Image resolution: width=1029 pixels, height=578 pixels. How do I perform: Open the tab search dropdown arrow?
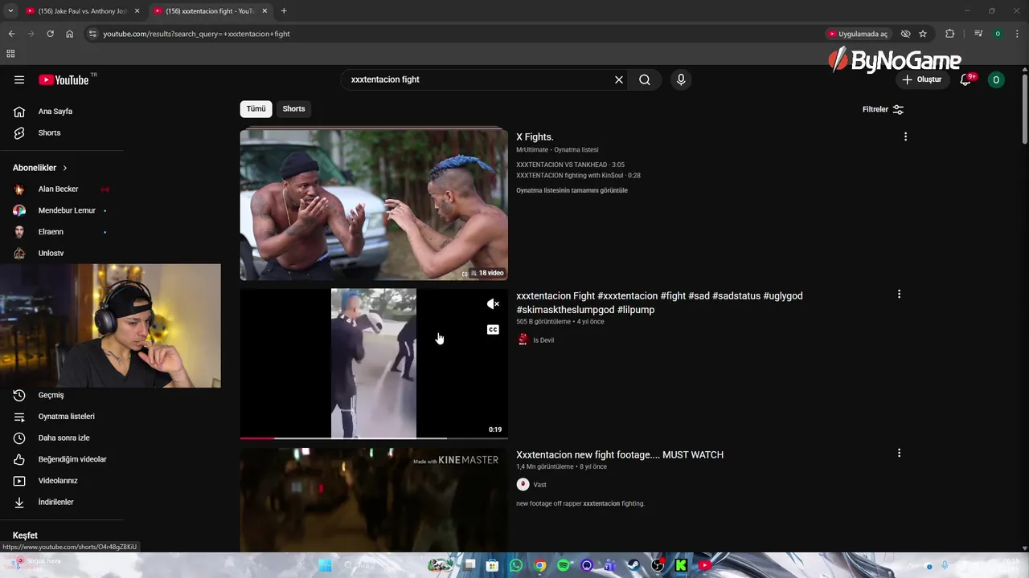coord(10,10)
